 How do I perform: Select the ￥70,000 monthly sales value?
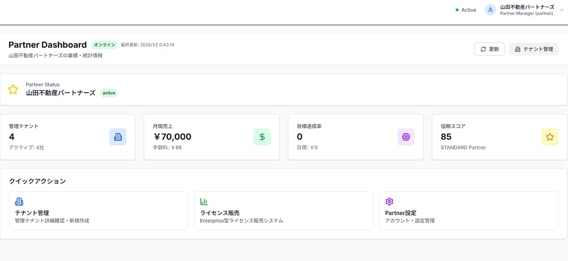[172, 137]
